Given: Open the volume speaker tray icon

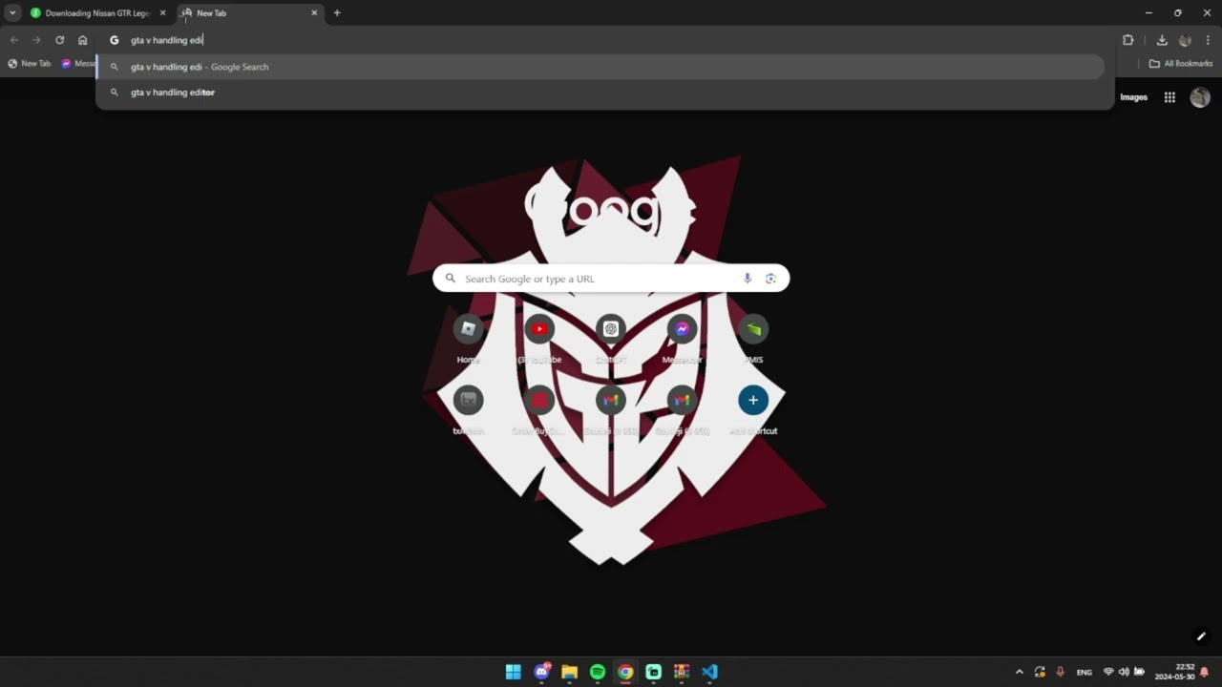Looking at the screenshot, I should click(x=1124, y=672).
